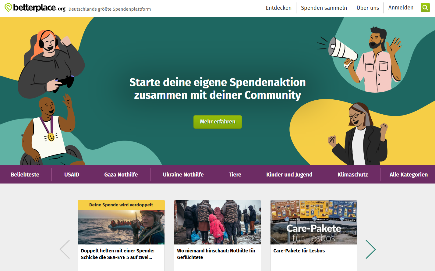Open the Entdecken menu

pyautogui.click(x=278, y=8)
